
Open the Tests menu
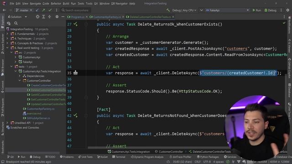81,3
